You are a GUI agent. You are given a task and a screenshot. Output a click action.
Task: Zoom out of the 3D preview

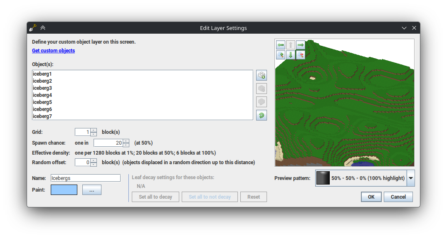(x=301, y=55)
